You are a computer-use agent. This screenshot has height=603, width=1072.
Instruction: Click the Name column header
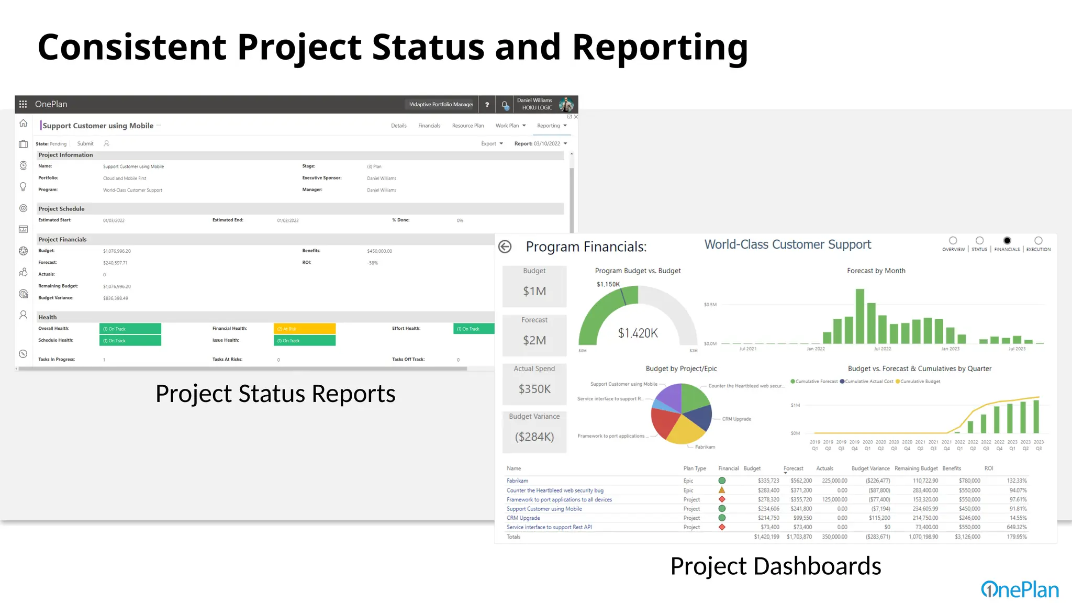click(x=514, y=468)
